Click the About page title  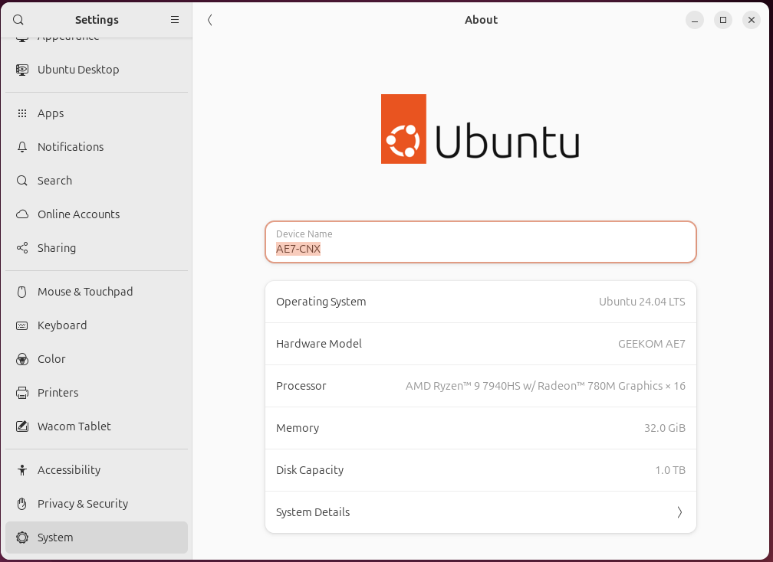(x=481, y=20)
